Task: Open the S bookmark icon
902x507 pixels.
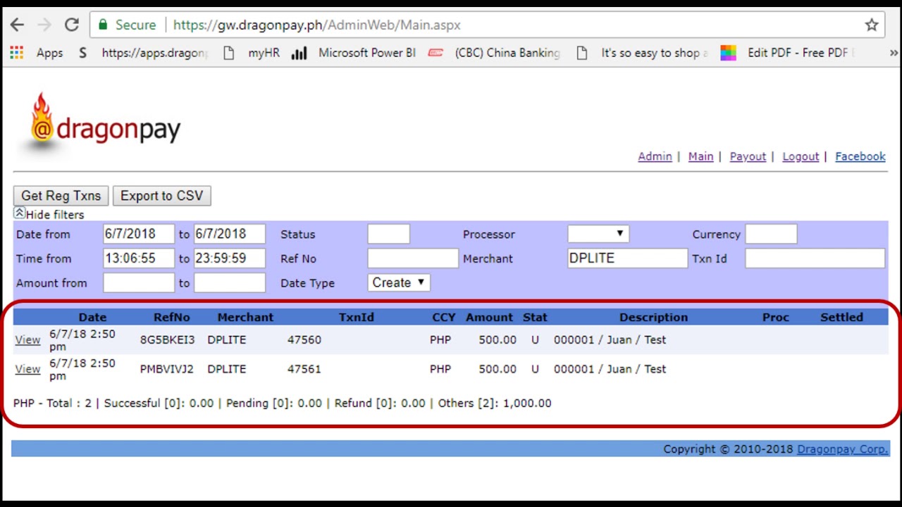Action: pos(82,53)
